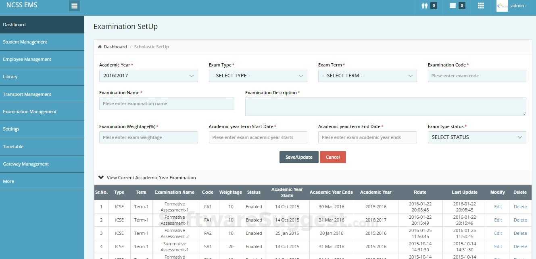Click the FA2 code cell
536x259 pixels.
(208, 233)
